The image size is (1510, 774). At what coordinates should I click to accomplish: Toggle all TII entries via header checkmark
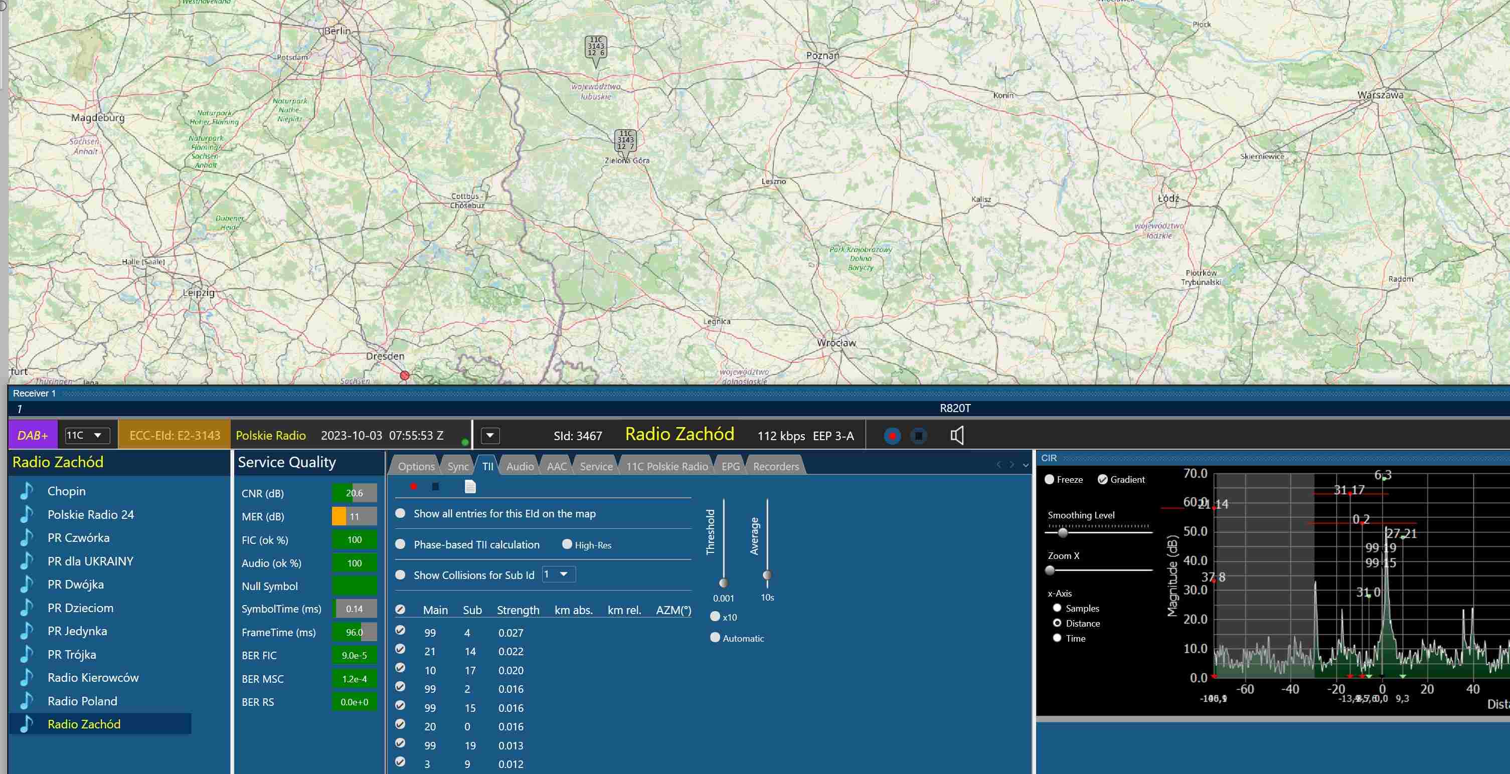(x=400, y=610)
